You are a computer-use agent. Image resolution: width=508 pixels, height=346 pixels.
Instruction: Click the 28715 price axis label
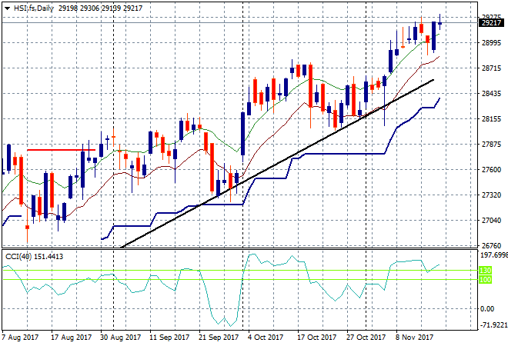click(492, 68)
